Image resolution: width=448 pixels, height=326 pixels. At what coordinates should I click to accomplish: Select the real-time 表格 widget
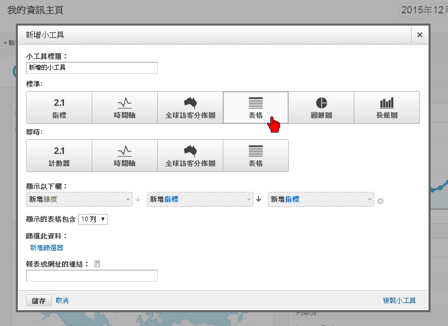pos(255,155)
